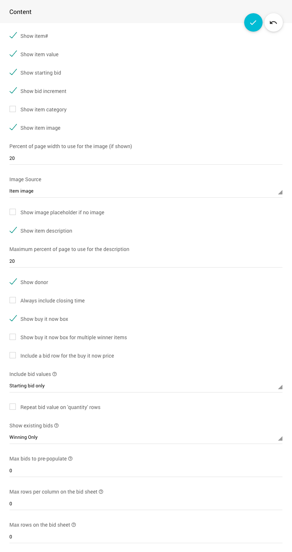292x552 pixels.
Task: Uncheck Show donor option
Action: [x=13, y=282]
